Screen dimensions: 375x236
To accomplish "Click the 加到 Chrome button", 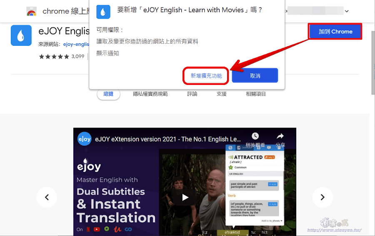I will coord(335,32).
